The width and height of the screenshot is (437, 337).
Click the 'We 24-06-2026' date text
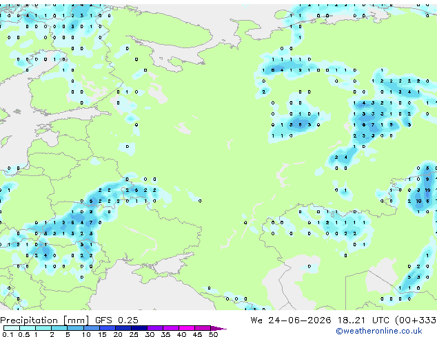pyautogui.click(x=291, y=320)
